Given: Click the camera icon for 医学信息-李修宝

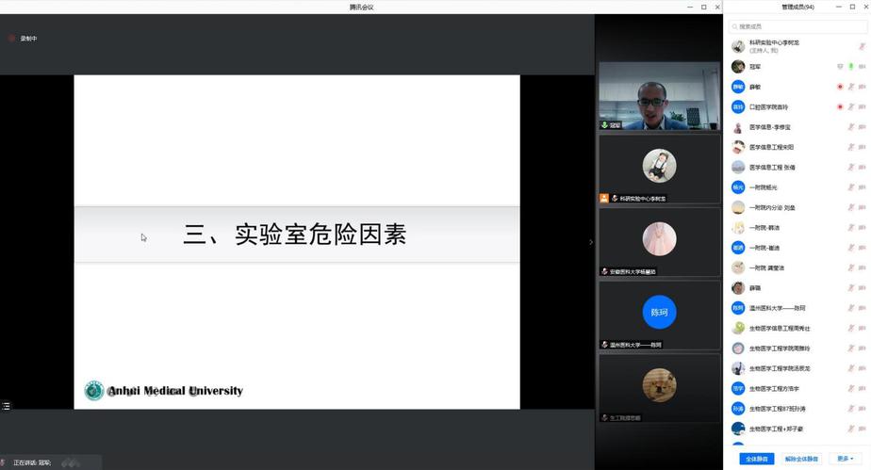Looking at the screenshot, I should pyautogui.click(x=863, y=127).
